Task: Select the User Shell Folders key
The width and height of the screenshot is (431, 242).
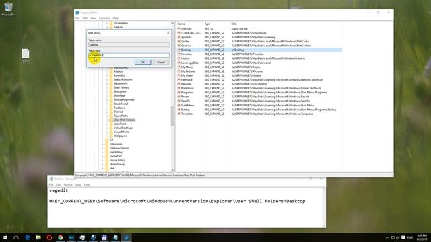Action: (x=124, y=120)
